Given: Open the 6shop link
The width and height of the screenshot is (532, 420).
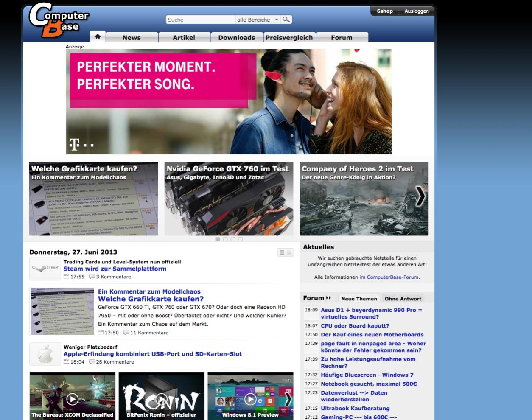Looking at the screenshot, I should coord(385,11).
